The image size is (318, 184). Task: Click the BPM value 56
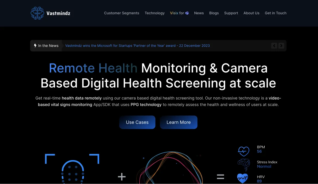click(x=259, y=151)
